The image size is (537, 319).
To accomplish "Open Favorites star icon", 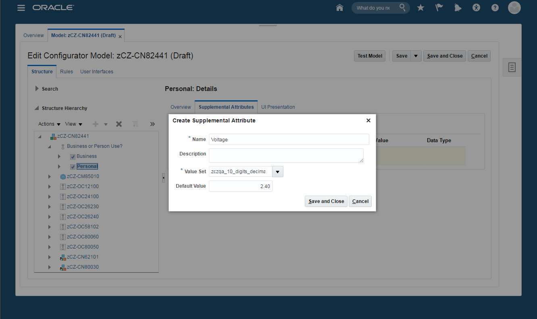I will click(420, 8).
